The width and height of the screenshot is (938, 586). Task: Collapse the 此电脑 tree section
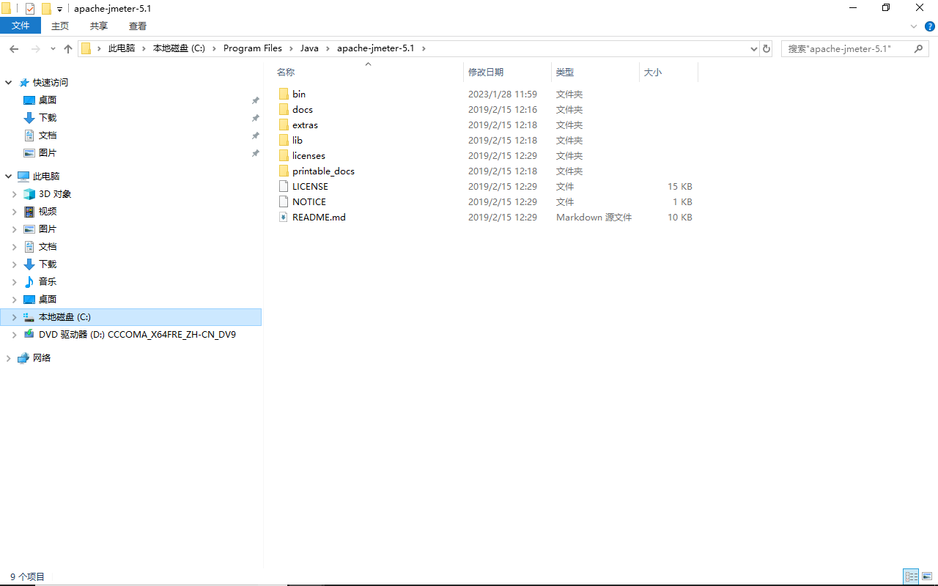coord(9,177)
